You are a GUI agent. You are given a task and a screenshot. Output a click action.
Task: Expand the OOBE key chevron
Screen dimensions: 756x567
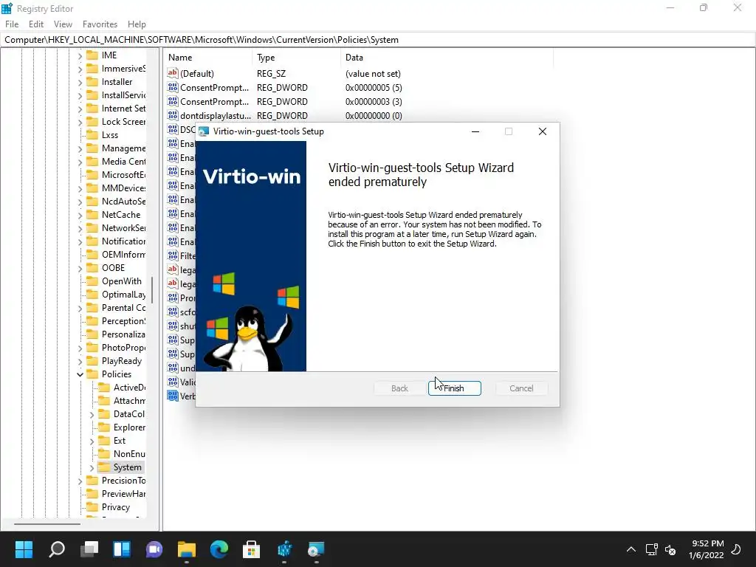tap(80, 268)
